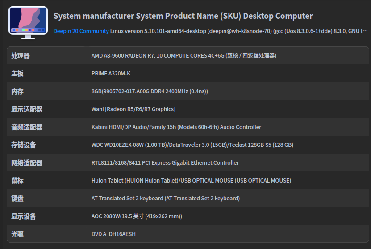Click the AOC 2080W monitor details
The height and width of the screenshot is (249, 371).
tap(137, 216)
